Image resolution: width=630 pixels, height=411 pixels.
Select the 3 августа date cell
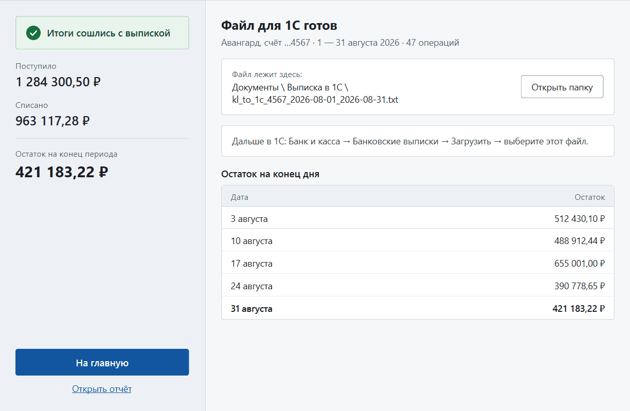[249, 219]
